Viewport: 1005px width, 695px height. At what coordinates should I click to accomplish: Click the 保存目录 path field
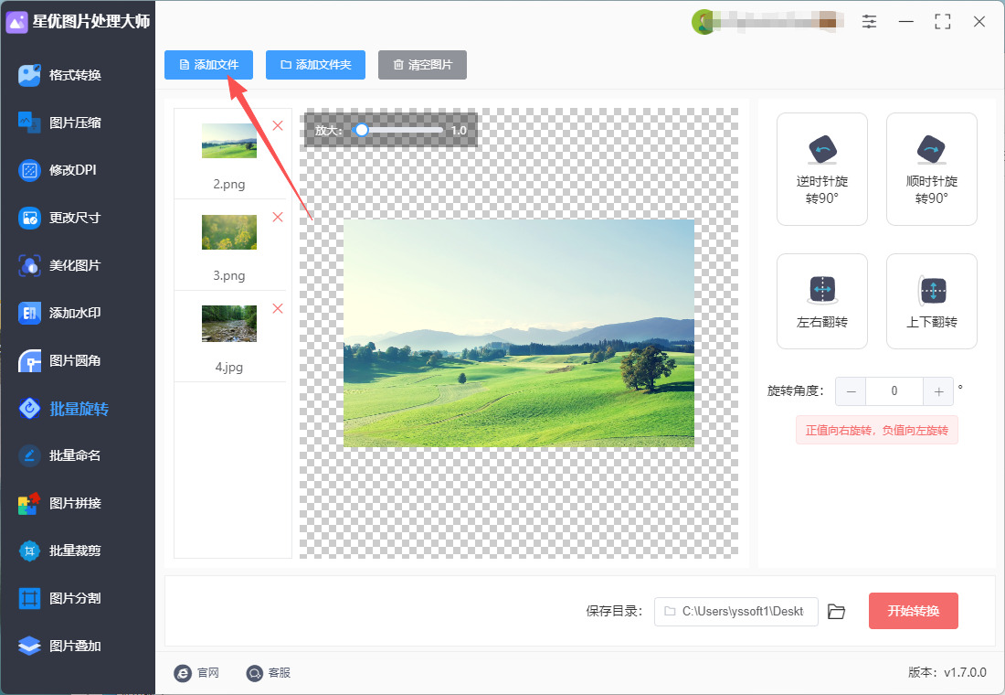pyautogui.click(x=735, y=612)
